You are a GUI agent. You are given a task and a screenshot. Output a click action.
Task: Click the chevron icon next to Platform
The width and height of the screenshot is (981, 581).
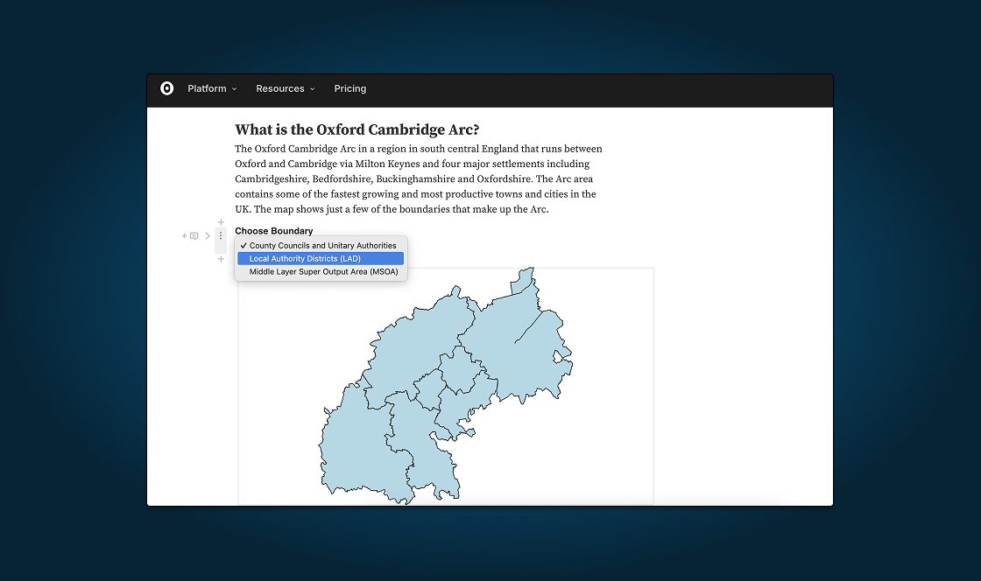(234, 88)
